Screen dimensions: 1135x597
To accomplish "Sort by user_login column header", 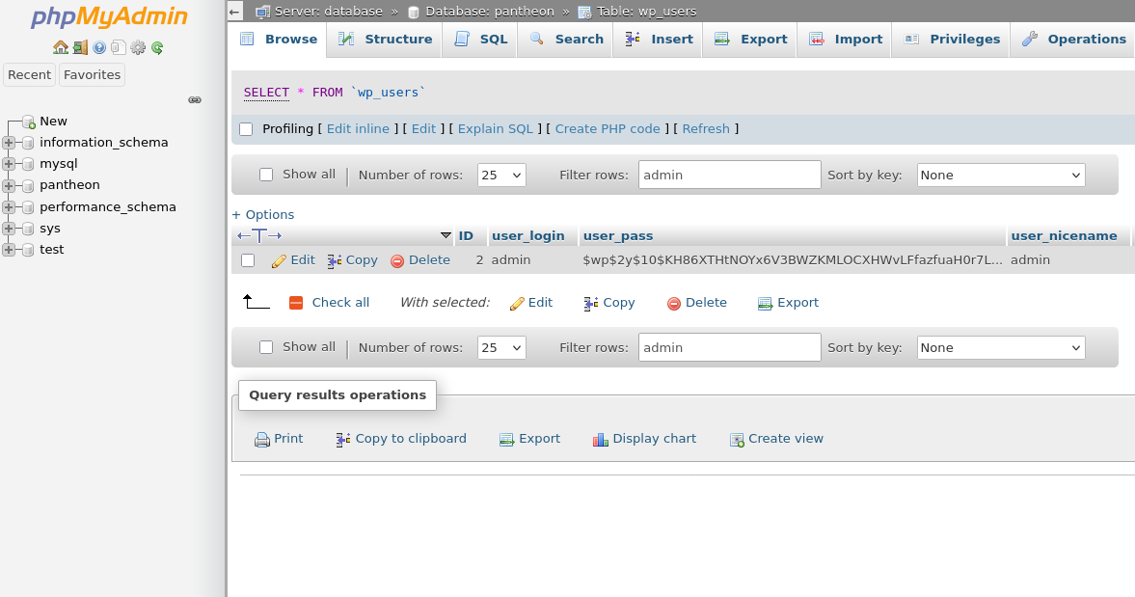I will (x=527, y=236).
